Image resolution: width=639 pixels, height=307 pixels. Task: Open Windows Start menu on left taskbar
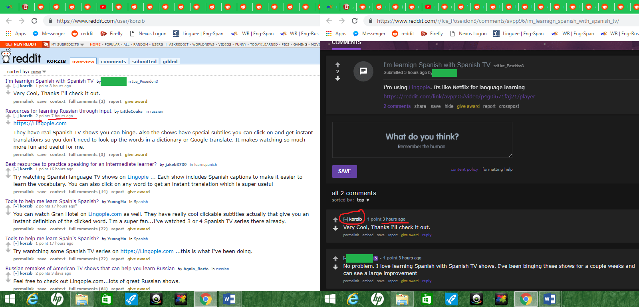pyautogui.click(x=10, y=299)
